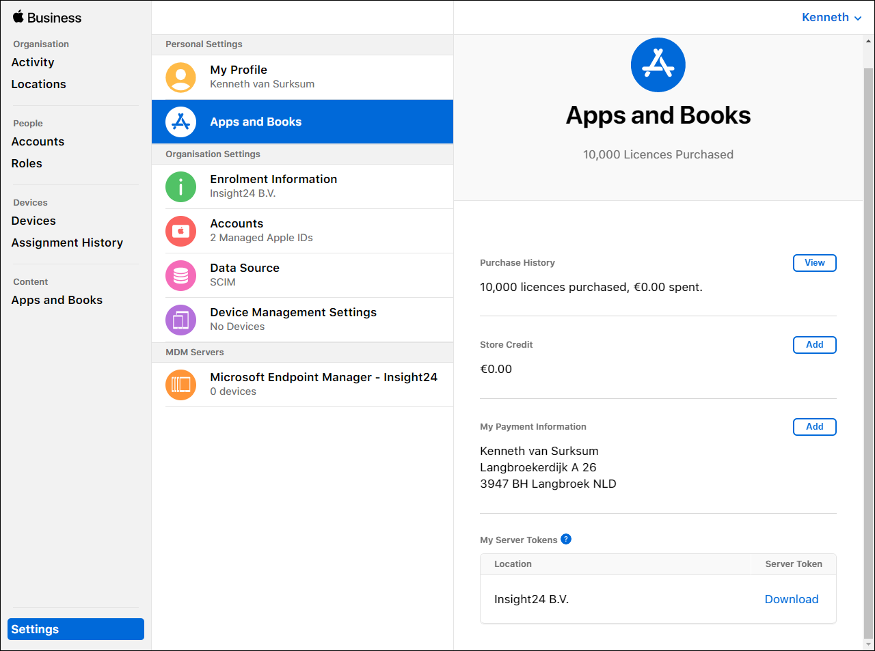Click the Apple Business logo
The height and width of the screenshot is (651, 875).
47,18
